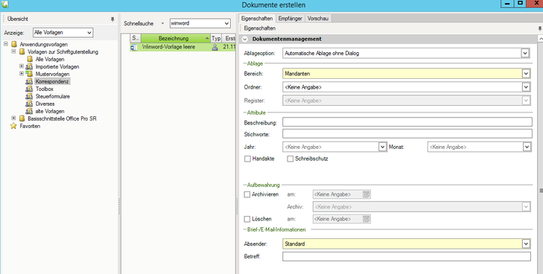Switch to the Vorschau tab
Image resolution: width=543 pixels, height=274 pixels.
coord(318,19)
